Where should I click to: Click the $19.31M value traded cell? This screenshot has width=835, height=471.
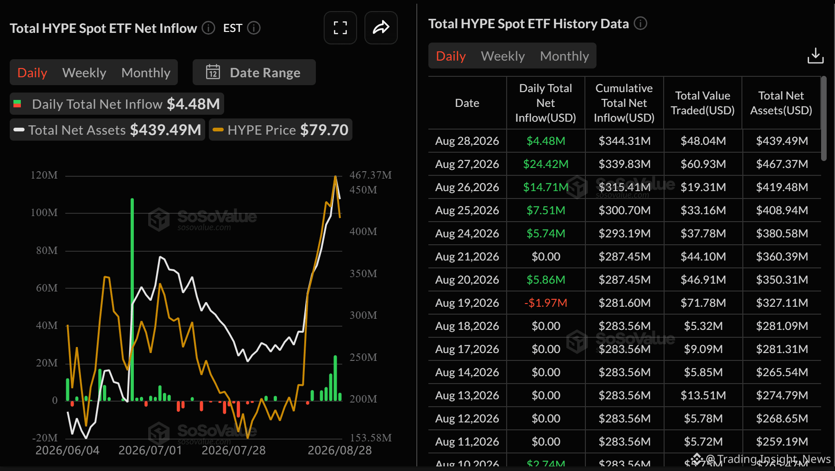click(703, 187)
